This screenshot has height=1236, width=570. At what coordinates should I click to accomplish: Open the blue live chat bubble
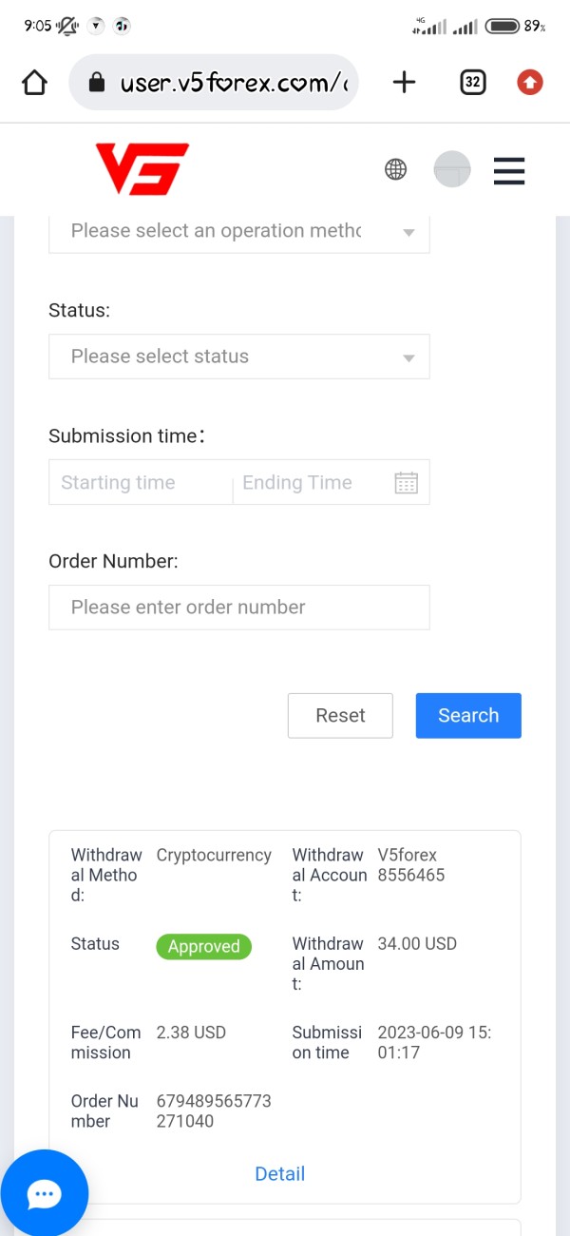pyautogui.click(x=45, y=1194)
